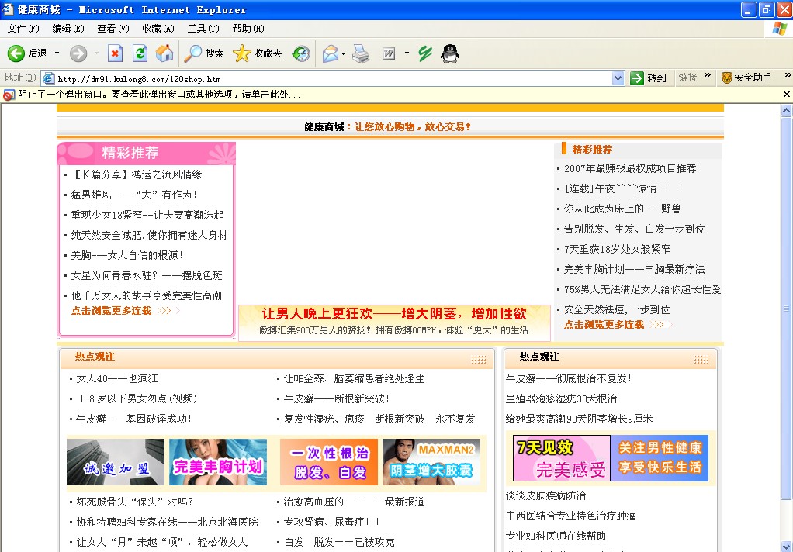Open the 收藏(A) menu
Viewport: 793px width, 552px height.
158,29
